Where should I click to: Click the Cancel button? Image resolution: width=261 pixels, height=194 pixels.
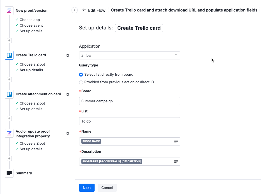click(107, 188)
